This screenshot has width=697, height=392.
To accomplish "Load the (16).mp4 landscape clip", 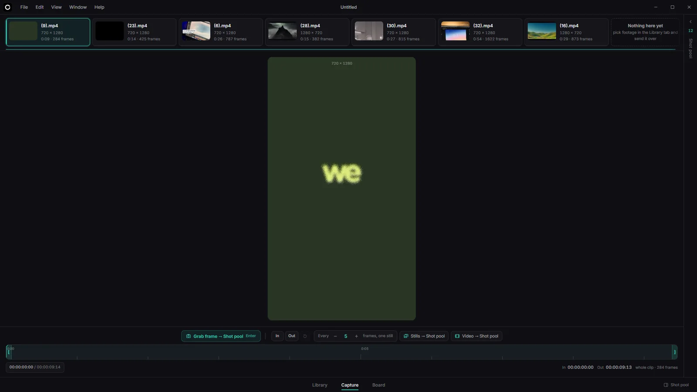I will (566, 32).
